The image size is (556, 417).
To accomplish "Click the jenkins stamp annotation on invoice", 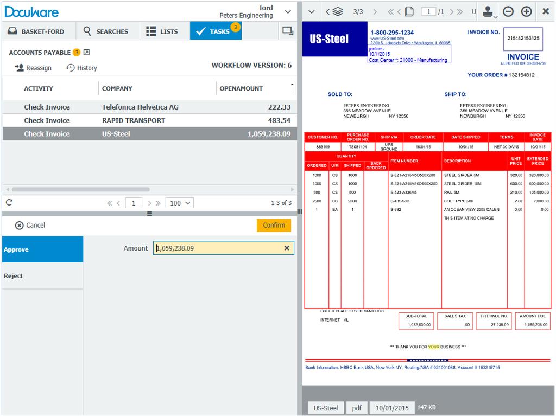I will tap(409, 54).
